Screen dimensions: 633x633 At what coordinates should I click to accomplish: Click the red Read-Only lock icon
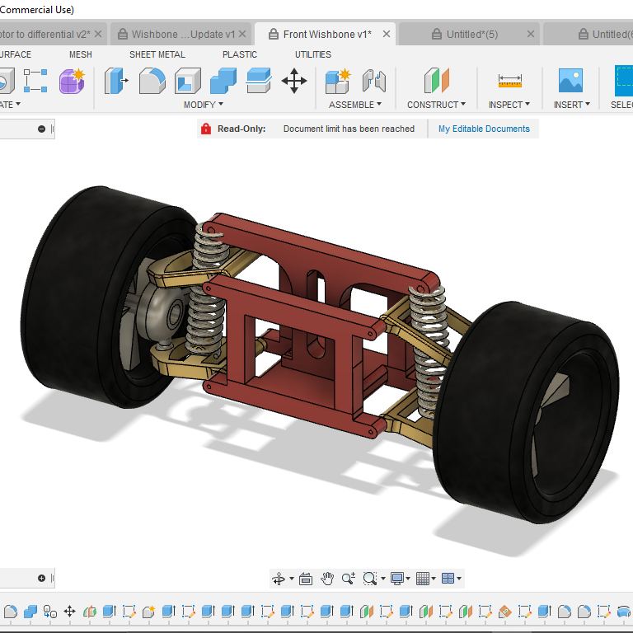click(206, 129)
